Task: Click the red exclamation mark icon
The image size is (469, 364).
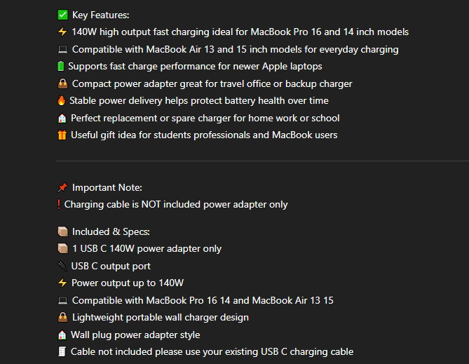Action: (59, 205)
